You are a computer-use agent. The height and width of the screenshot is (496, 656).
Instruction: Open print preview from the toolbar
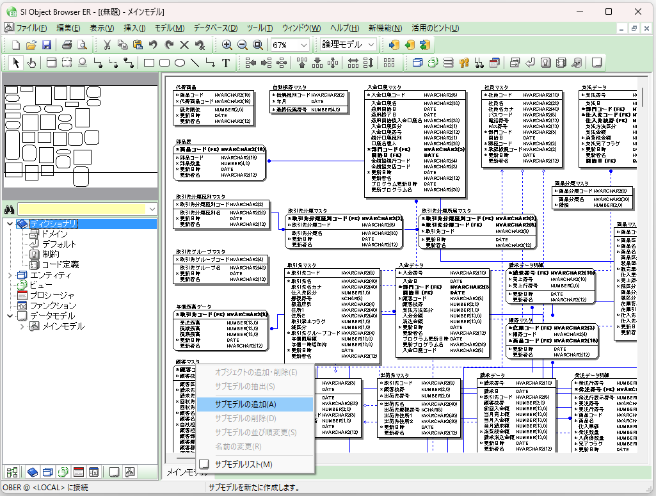(x=83, y=45)
